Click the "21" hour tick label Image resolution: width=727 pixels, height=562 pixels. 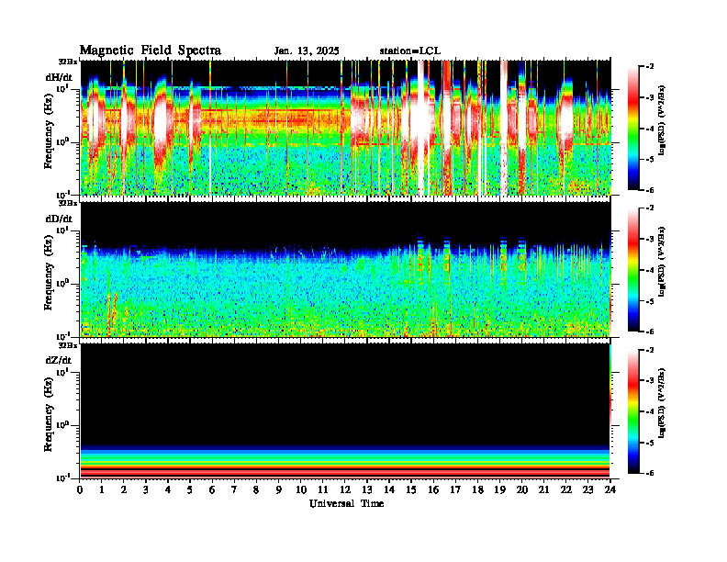point(543,490)
